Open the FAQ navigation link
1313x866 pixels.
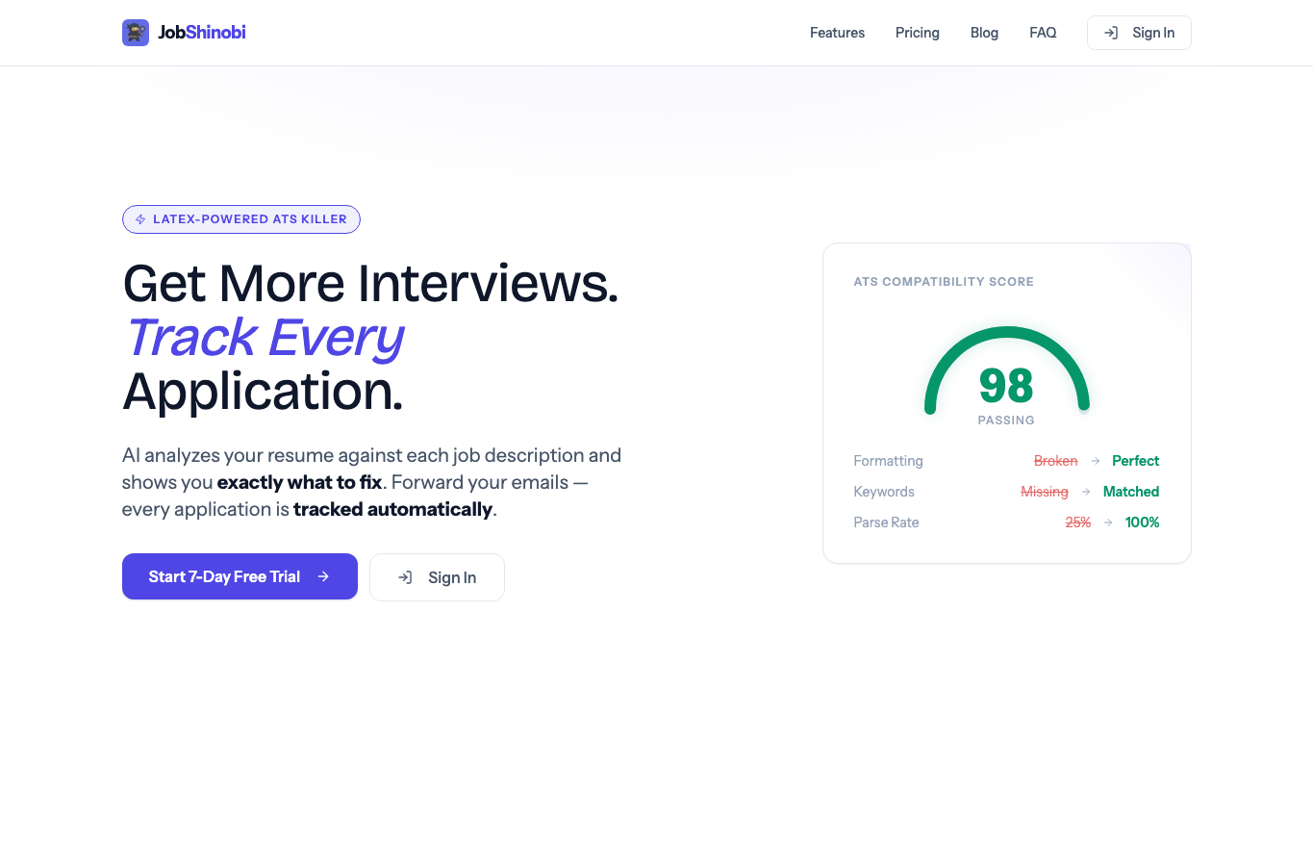coord(1043,33)
